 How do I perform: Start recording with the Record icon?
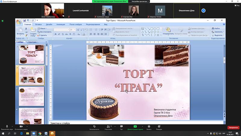tap(149, 127)
